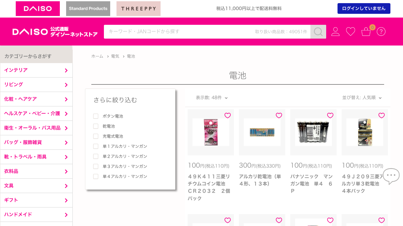Screen dimensions: 403x226
Task: Switch to the THREEPPY brand tab
Action: click(x=139, y=8)
